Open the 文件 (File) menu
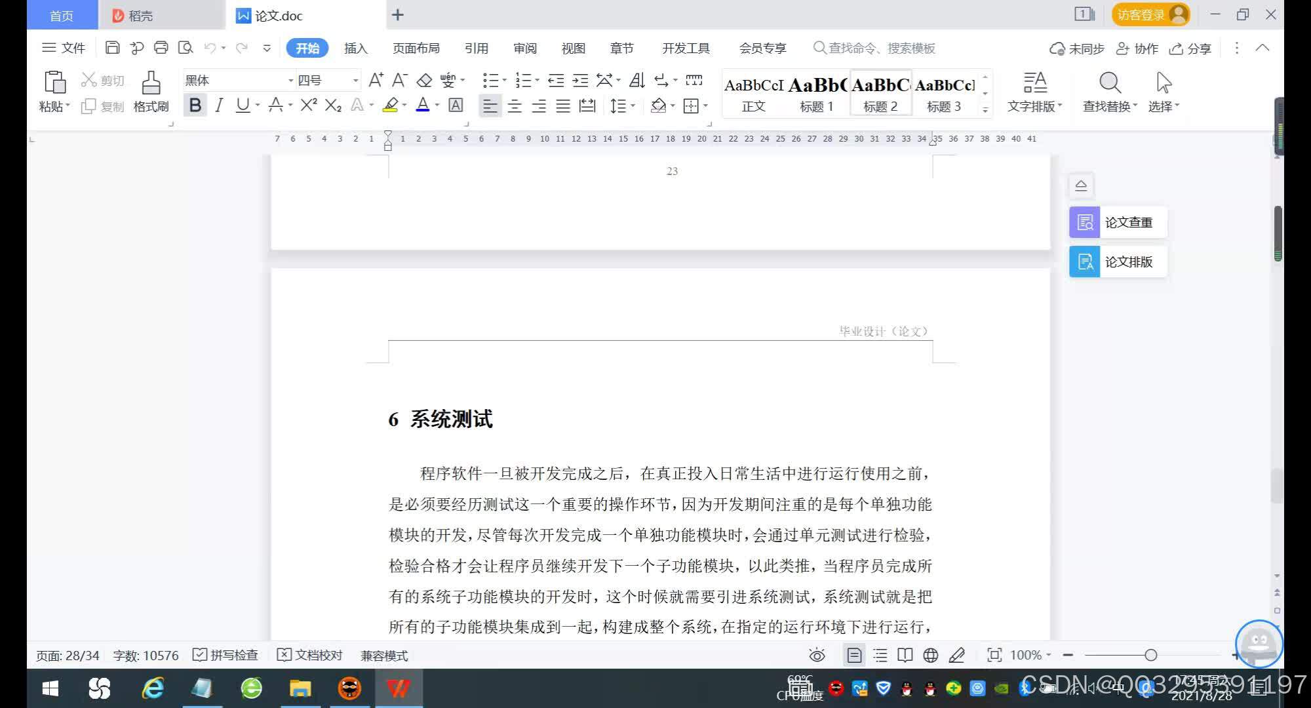The width and height of the screenshot is (1311, 708). [x=64, y=48]
